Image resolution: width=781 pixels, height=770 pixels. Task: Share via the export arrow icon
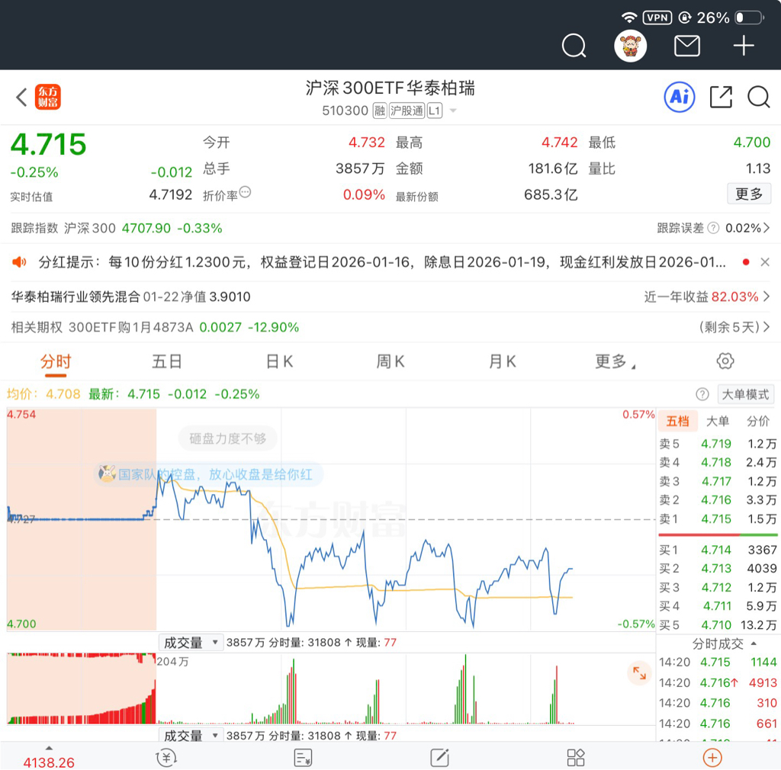point(721,97)
